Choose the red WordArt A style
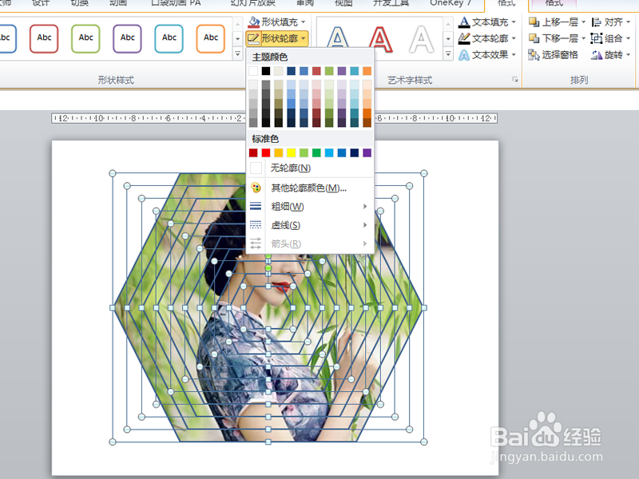639x479 pixels. [380, 39]
